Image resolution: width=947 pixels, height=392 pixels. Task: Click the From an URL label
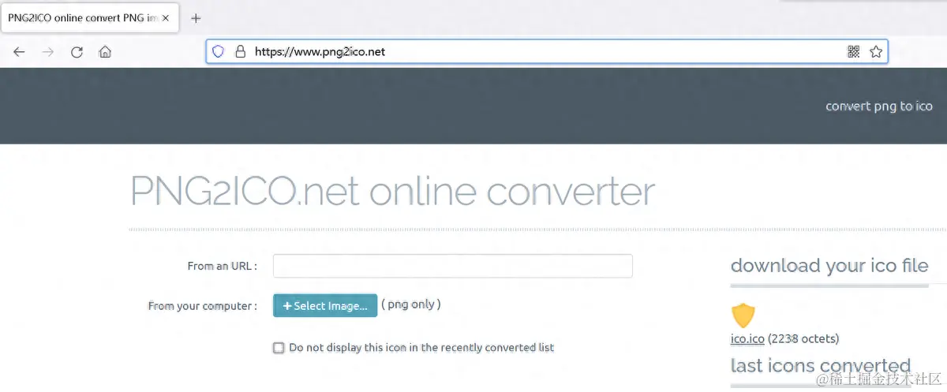[x=223, y=267]
